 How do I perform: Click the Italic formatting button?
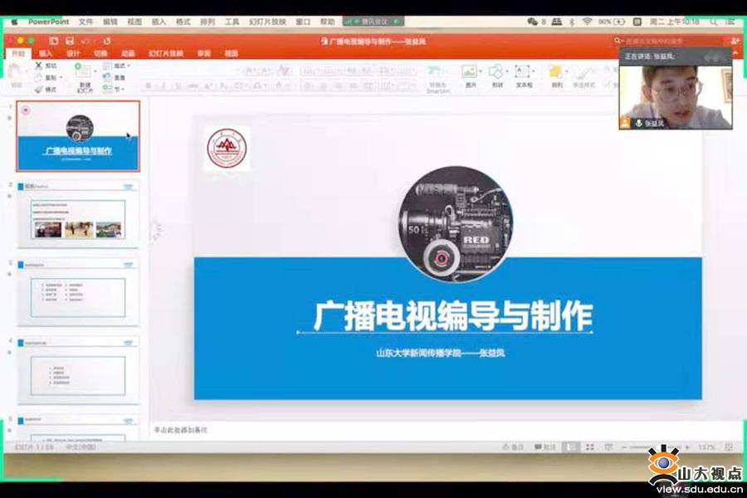coord(164,86)
